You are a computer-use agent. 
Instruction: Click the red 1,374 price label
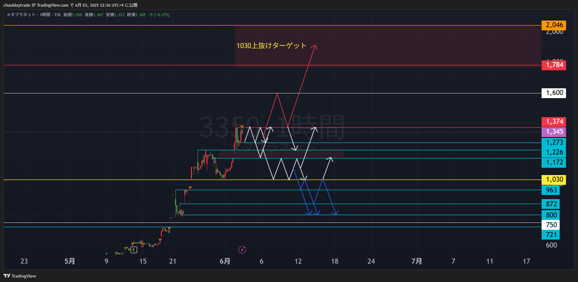click(x=554, y=122)
